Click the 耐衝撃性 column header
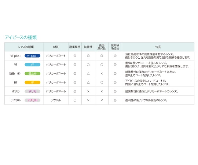Screen dimensions: 198x165 (x=75, y=47)
